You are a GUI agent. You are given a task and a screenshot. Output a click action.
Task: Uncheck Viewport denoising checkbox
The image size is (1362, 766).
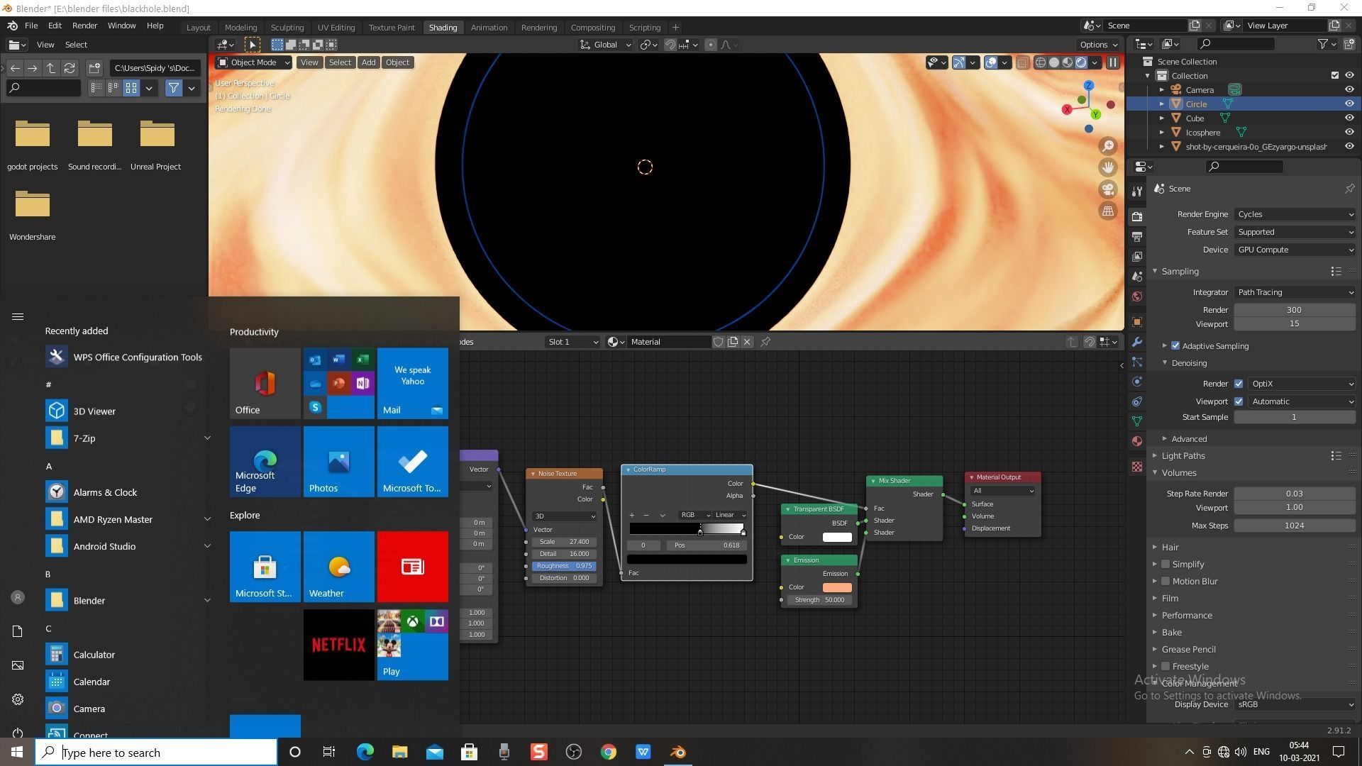tap(1239, 401)
